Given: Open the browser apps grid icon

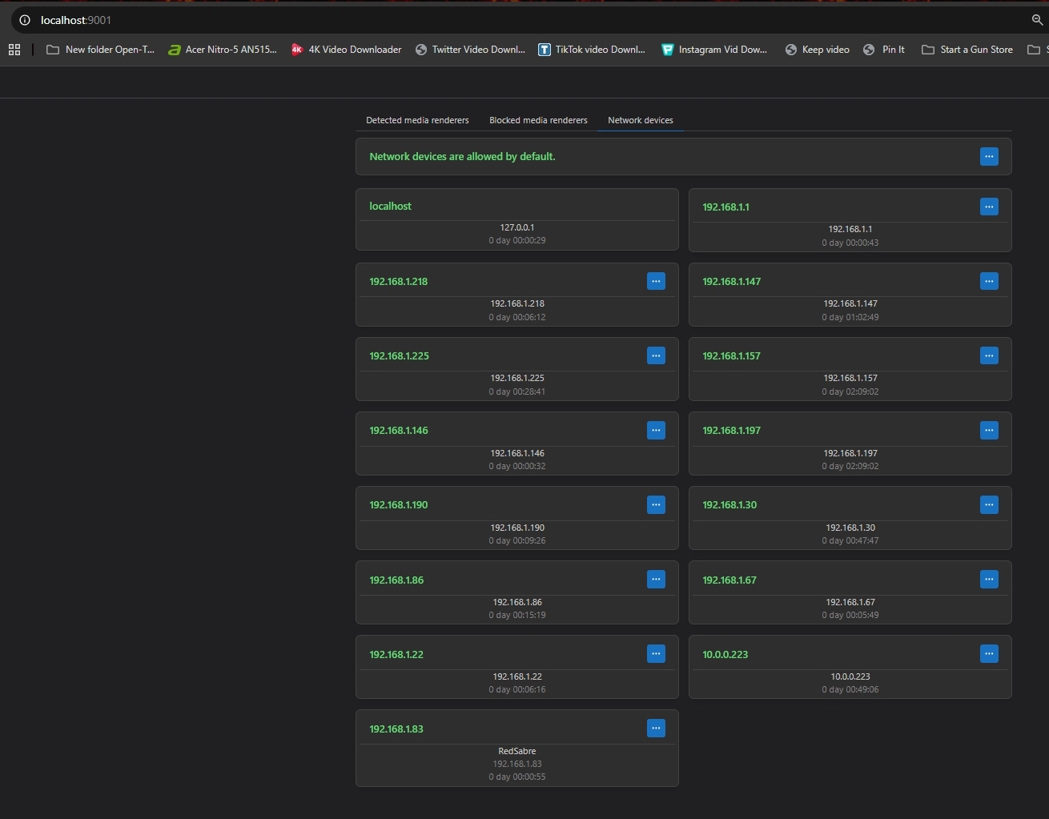Looking at the screenshot, I should click(14, 50).
